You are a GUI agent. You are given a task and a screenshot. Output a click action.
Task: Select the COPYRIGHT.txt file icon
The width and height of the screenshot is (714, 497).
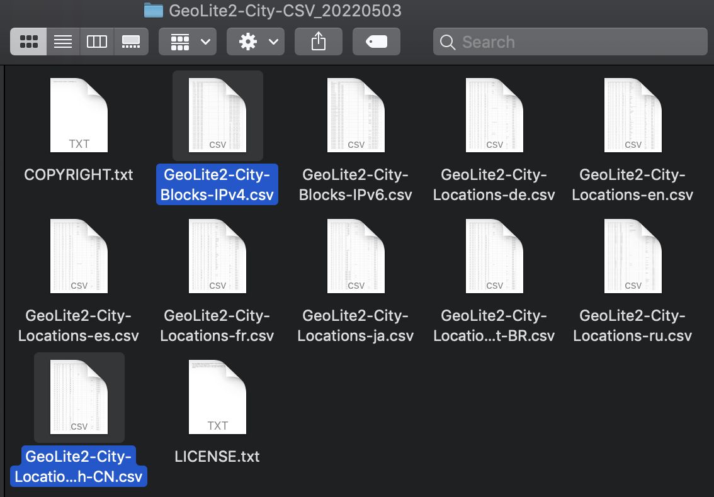(x=79, y=115)
